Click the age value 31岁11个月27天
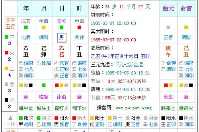 pos(128,7)
